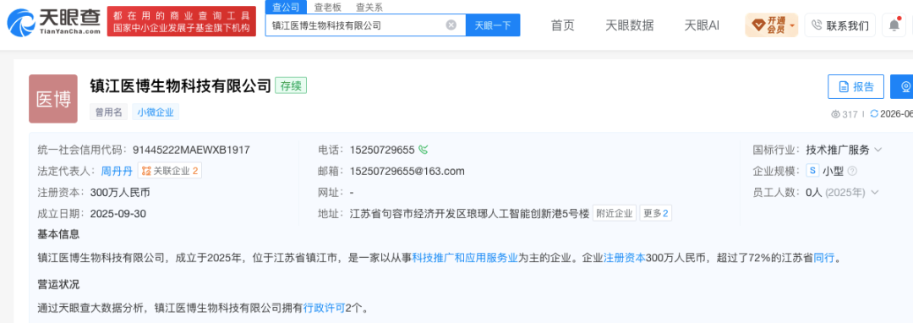Open legal representative 周丹丹 link
This screenshot has height=323, width=913.
pyautogui.click(x=117, y=171)
